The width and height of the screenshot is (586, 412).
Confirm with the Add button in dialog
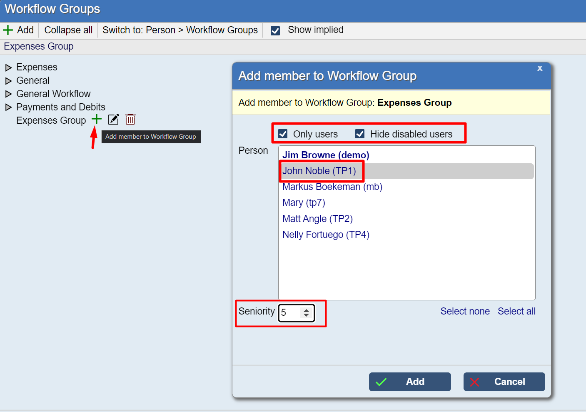[409, 382]
